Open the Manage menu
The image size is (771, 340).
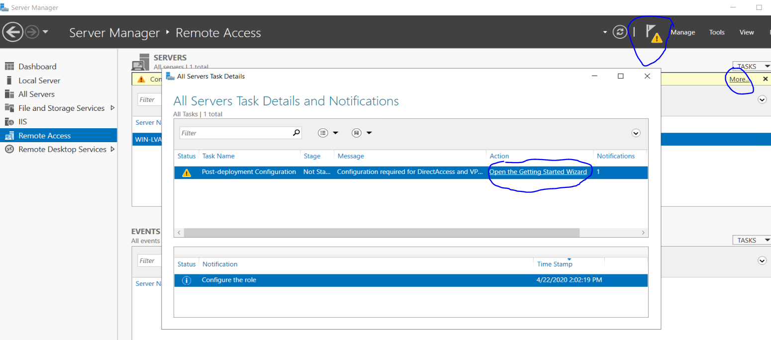[x=682, y=32]
